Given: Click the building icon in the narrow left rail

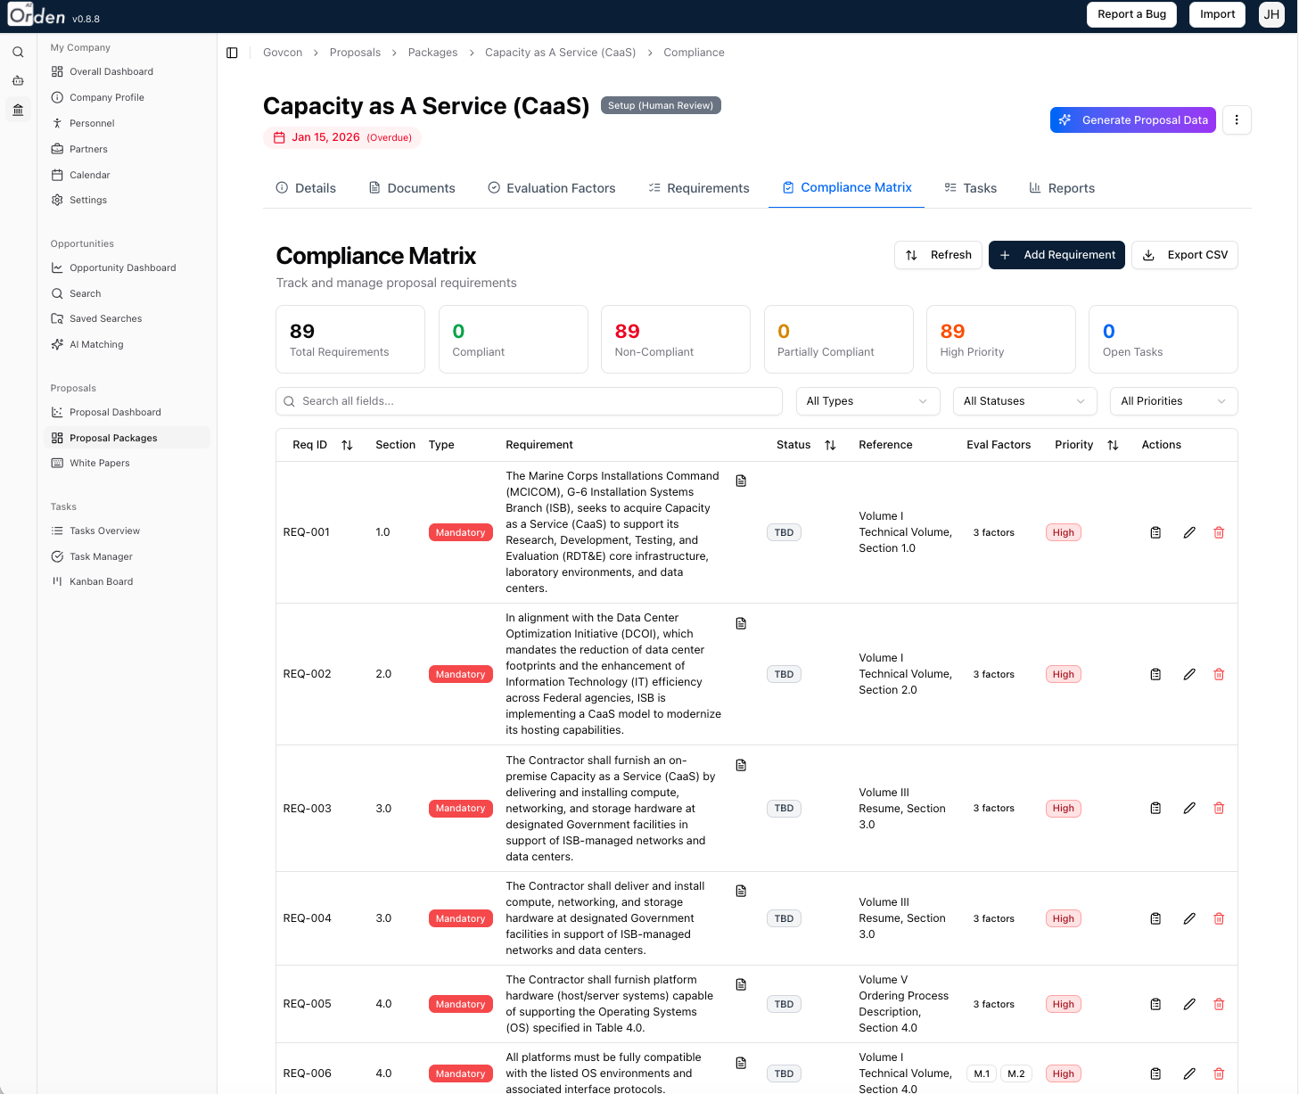Looking at the screenshot, I should (18, 109).
